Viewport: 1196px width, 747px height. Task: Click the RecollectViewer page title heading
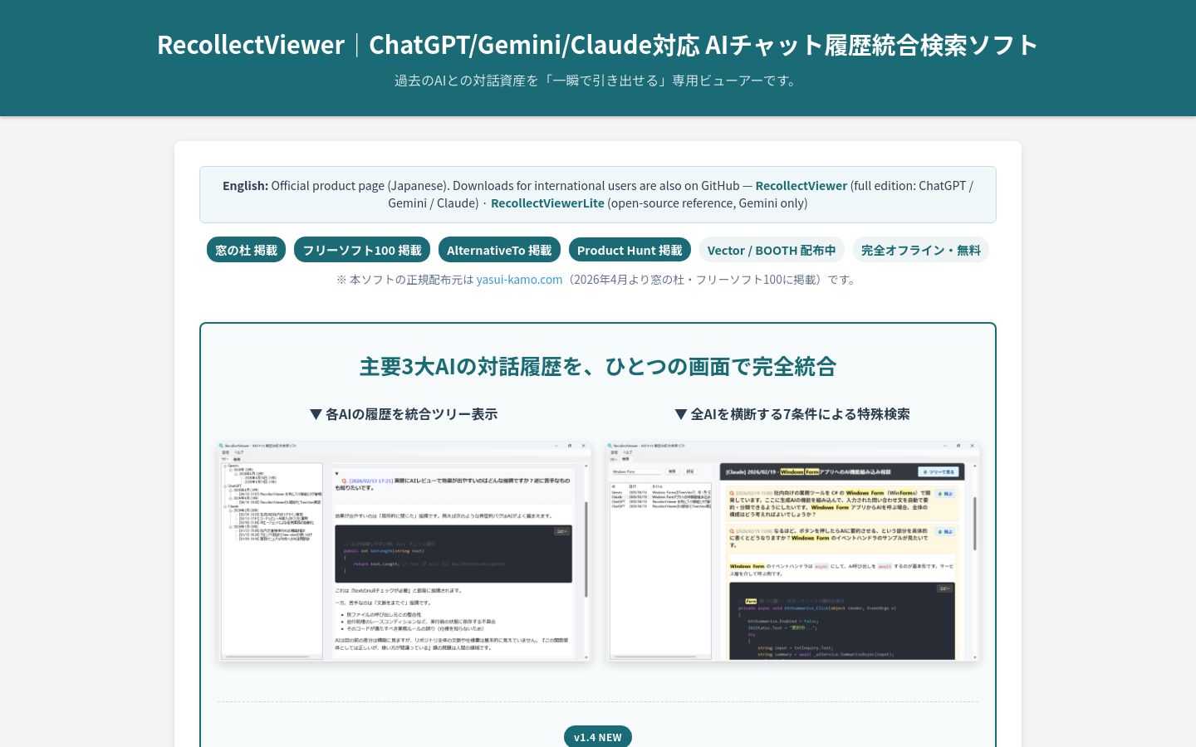[598, 45]
